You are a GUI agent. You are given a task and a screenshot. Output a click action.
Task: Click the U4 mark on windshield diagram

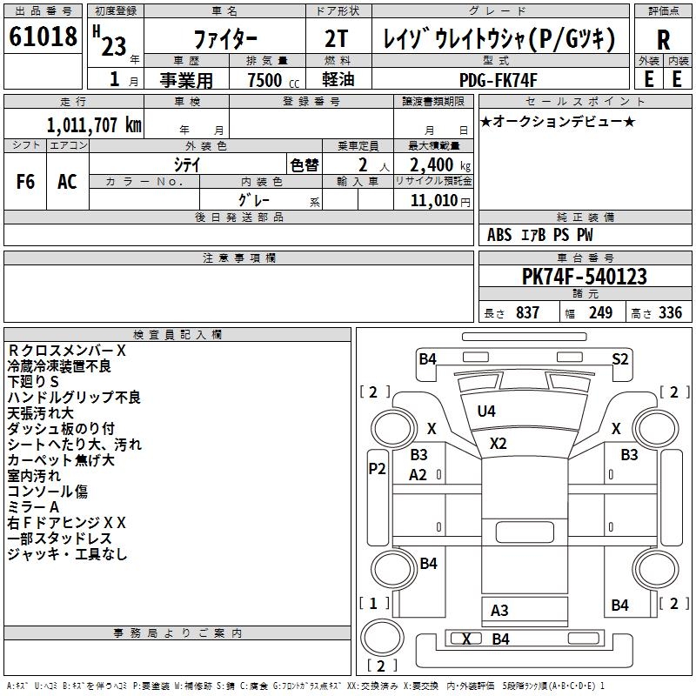[x=486, y=412]
